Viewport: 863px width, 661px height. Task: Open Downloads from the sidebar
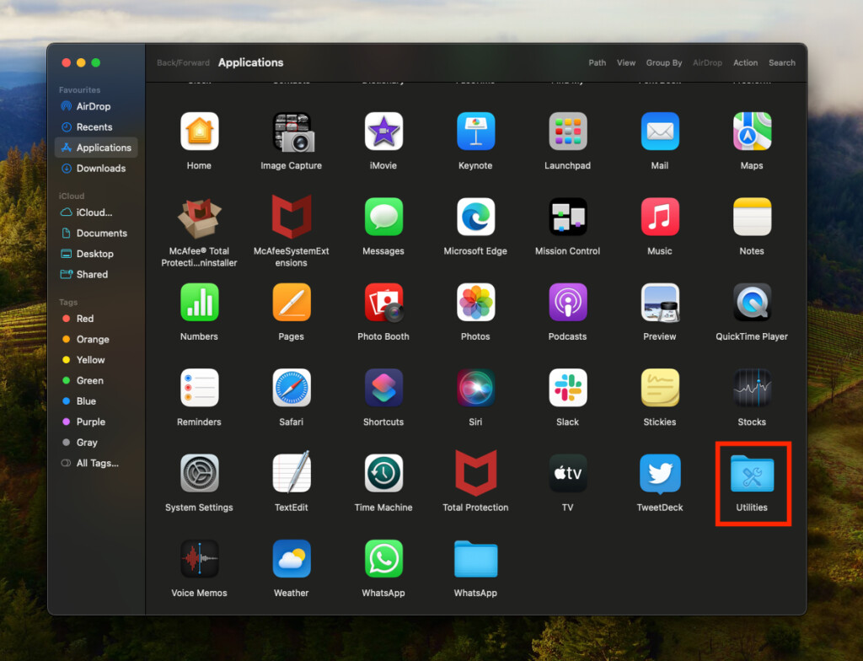click(x=96, y=169)
